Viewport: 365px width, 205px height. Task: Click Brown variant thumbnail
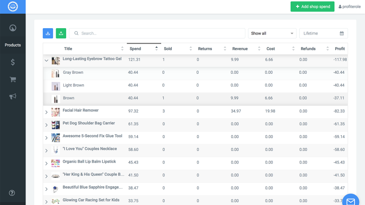point(56,99)
